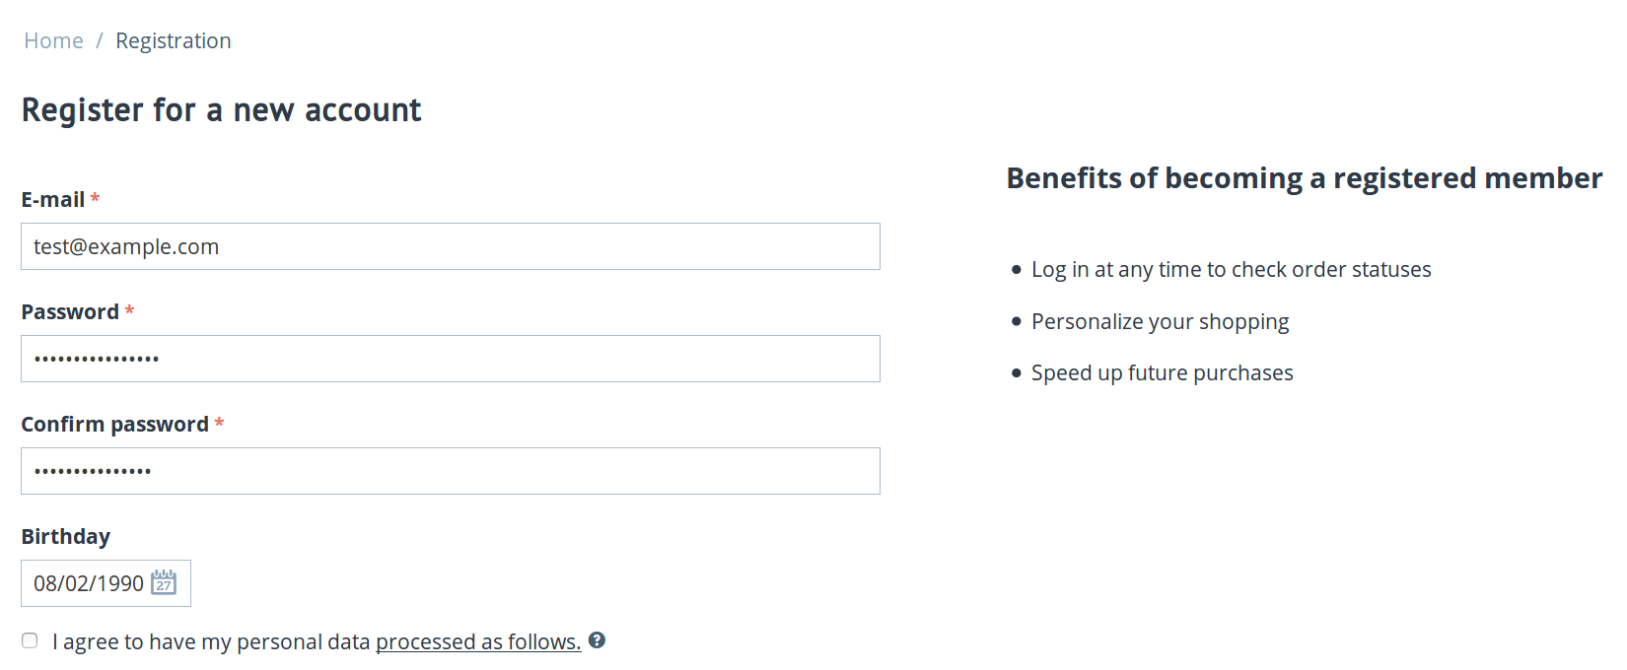The width and height of the screenshot is (1627, 670).
Task: Click the 'Benefits of becoming a registered member' heading
Action: pyautogui.click(x=1305, y=177)
